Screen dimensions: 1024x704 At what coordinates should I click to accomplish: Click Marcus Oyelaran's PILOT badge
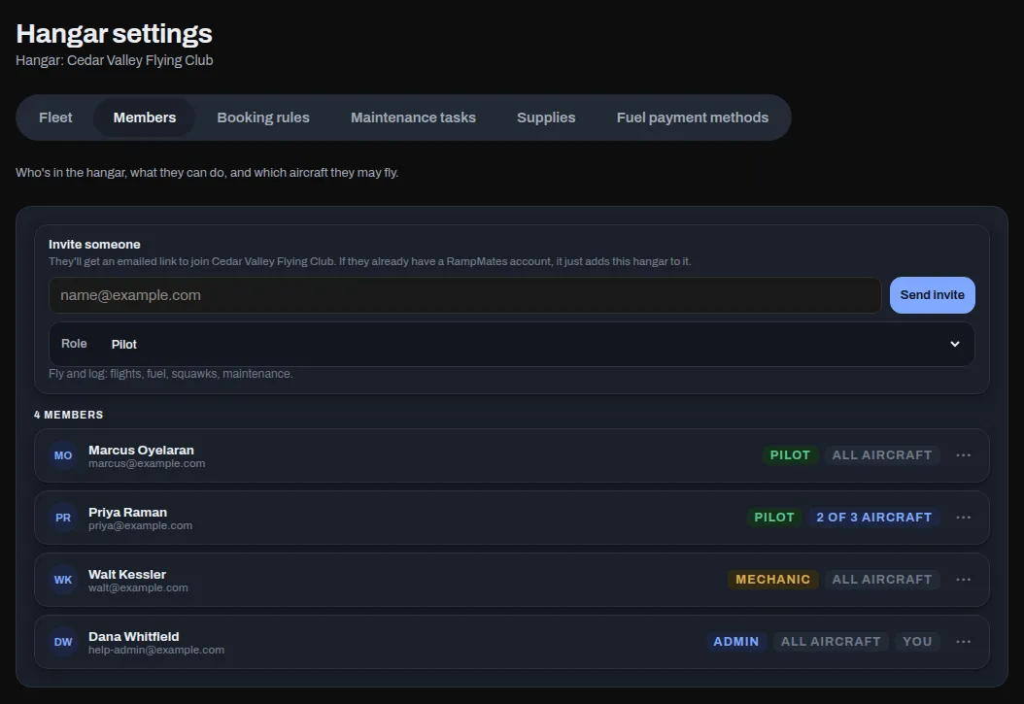click(x=790, y=454)
